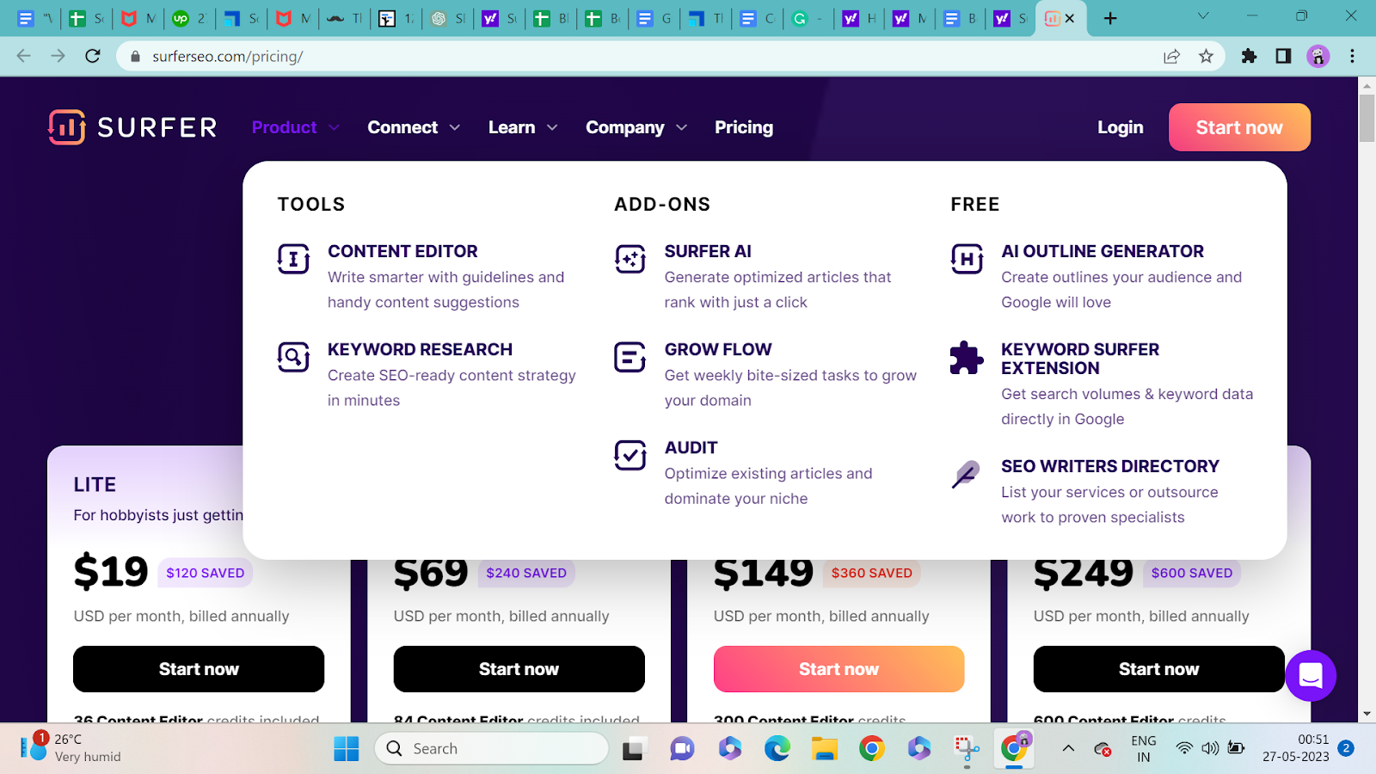1376x774 pixels.
Task: Click the Grow Flow icon
Action: pyautogui.click(x=630, y=356)
